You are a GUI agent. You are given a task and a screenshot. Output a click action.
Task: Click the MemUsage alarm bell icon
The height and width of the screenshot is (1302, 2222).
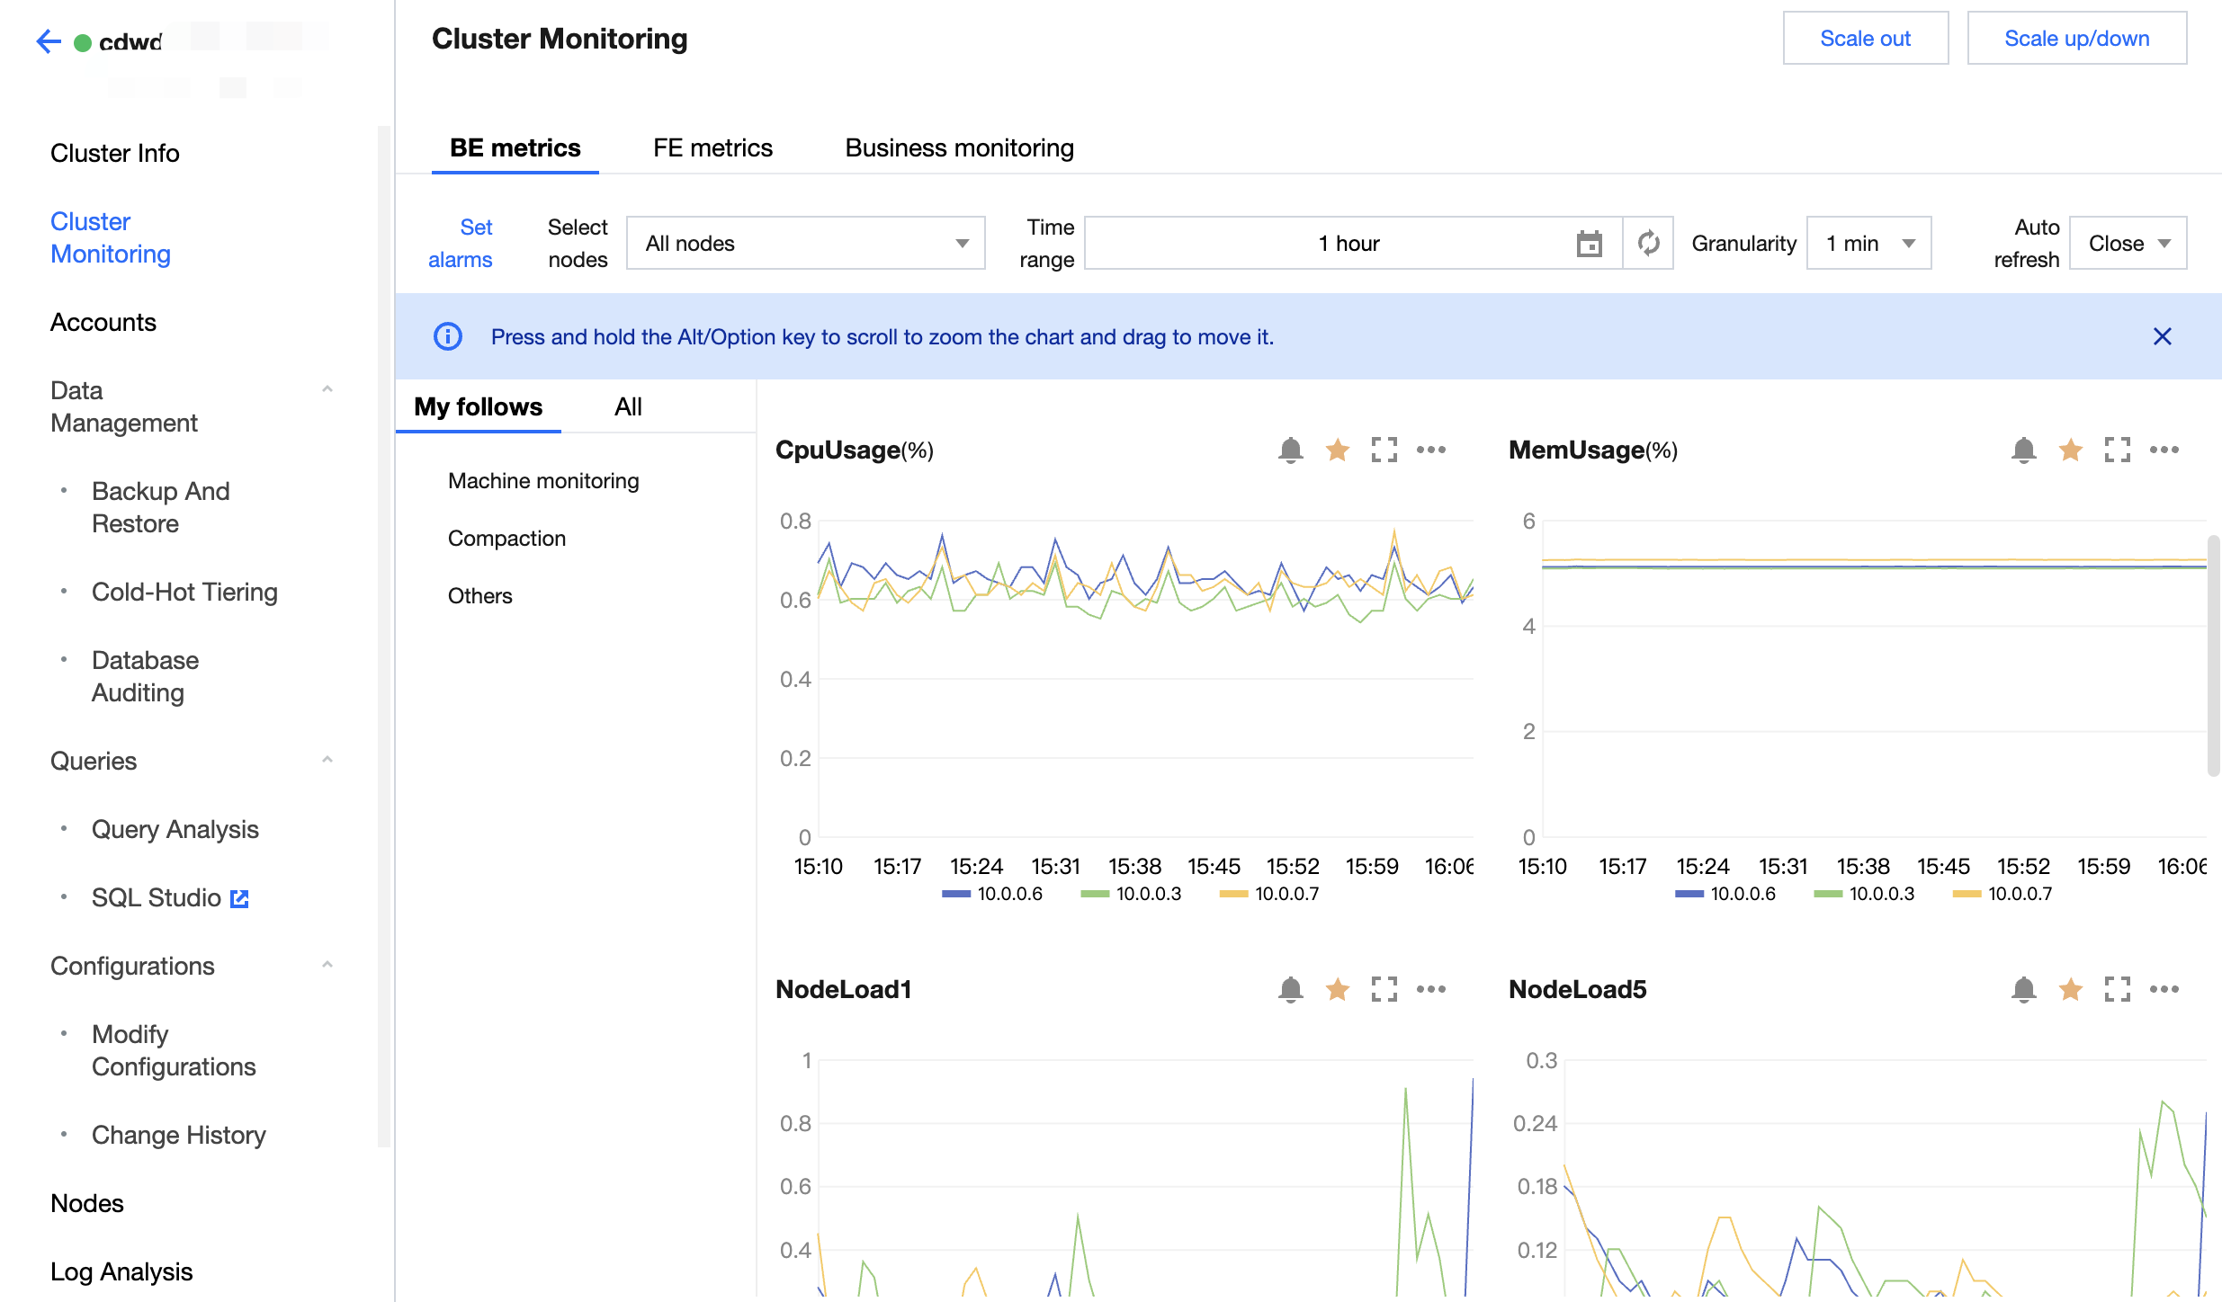(x=2023, y=450)
